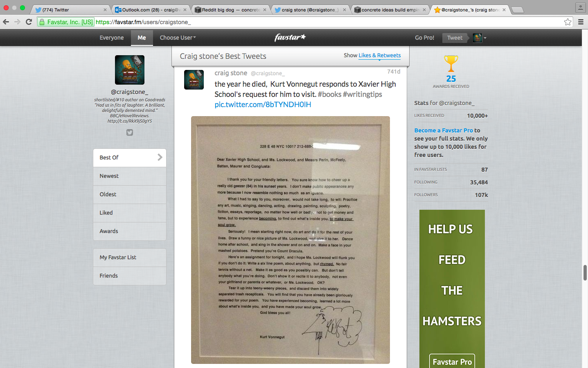Select Newest in sidebar menu
Image resolution: width=588 pixels, height=368 pixels.
[x=130, y=176]
